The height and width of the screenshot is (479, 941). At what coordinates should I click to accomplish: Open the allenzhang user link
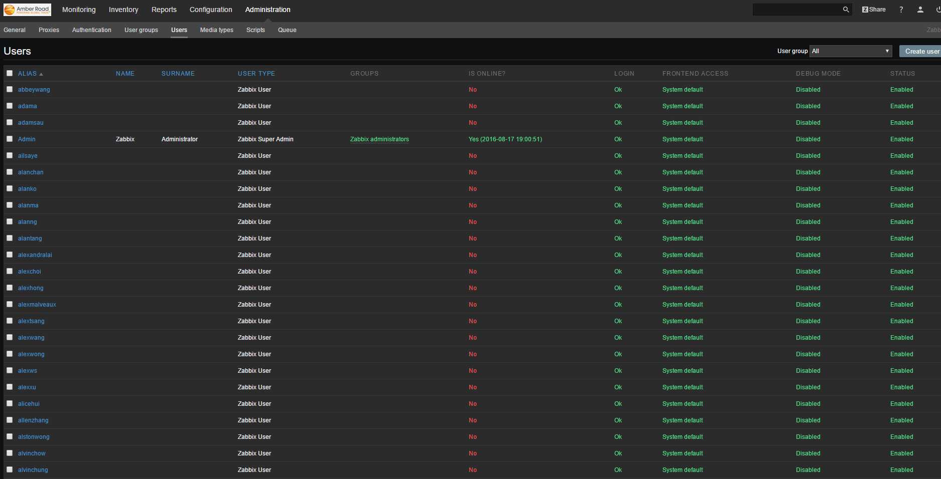(x=33, y=420)
